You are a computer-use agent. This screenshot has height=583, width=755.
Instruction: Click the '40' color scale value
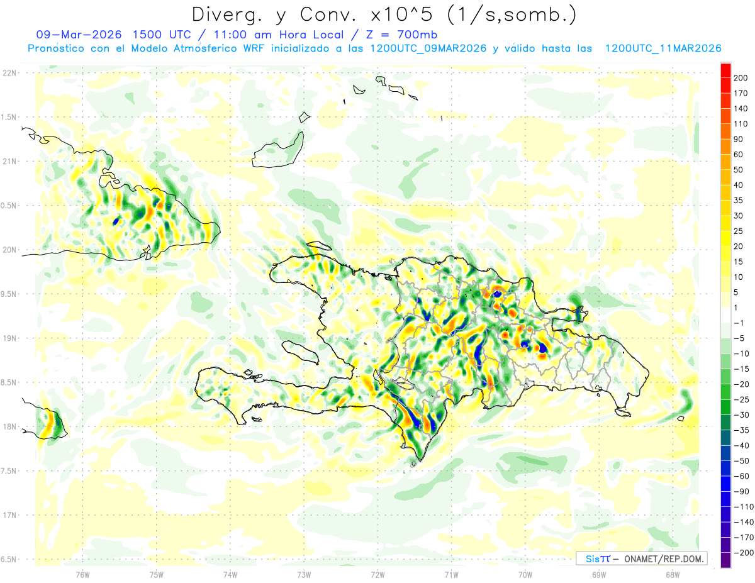click(740, 185)
